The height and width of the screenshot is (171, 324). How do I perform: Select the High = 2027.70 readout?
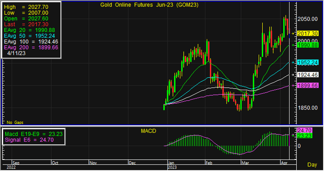26,7
